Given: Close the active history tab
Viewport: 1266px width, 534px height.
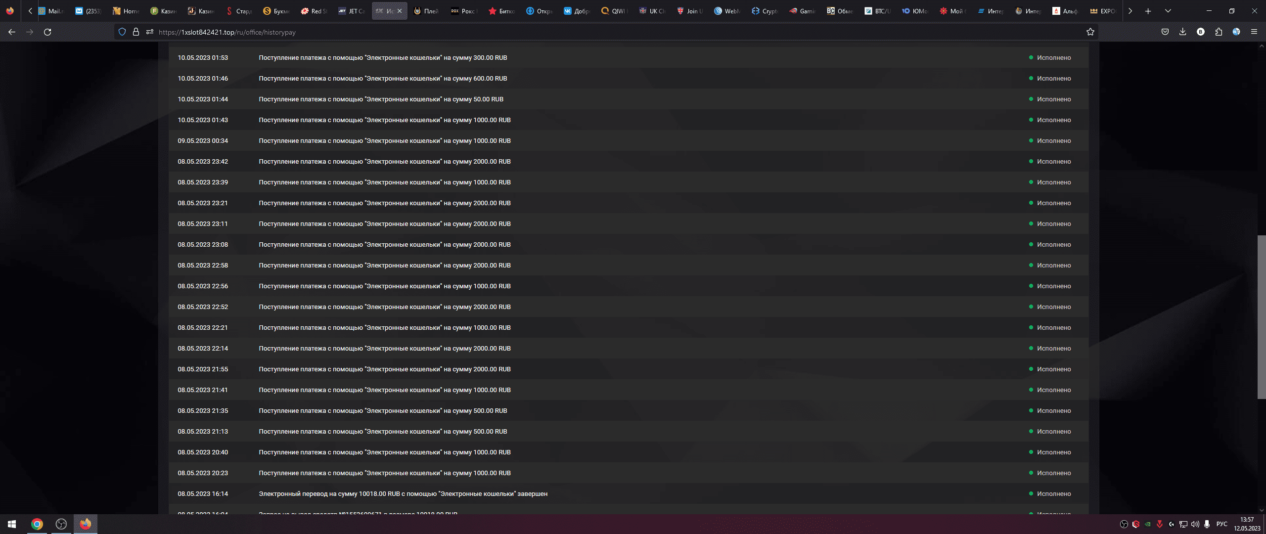Looking at the screenshot, I should coord(400,11).
